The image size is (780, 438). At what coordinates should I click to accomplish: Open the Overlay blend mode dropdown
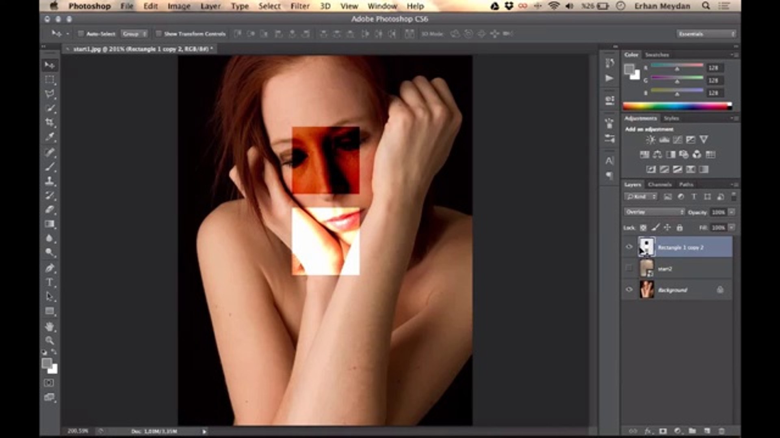tap(654, 212)
